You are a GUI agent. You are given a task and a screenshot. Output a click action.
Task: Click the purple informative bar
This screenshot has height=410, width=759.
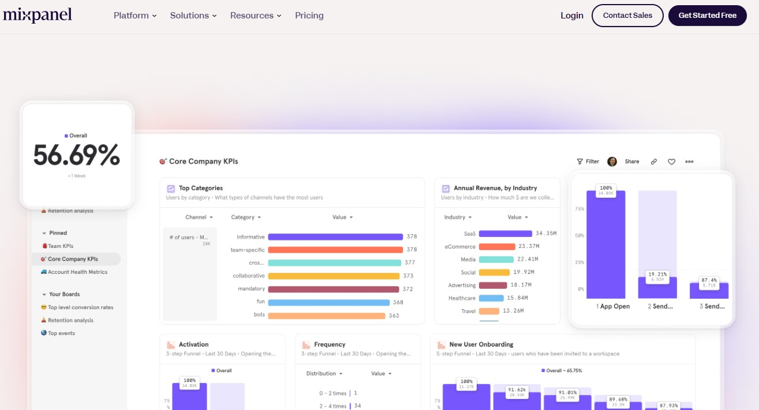pyautogui.click(x=335, y=237)
